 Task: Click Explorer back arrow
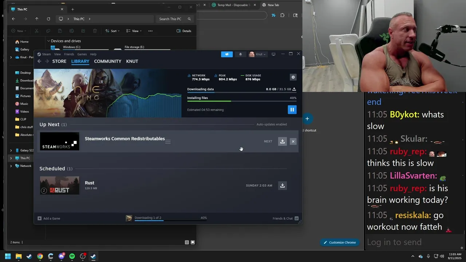[x=13, y=19]
